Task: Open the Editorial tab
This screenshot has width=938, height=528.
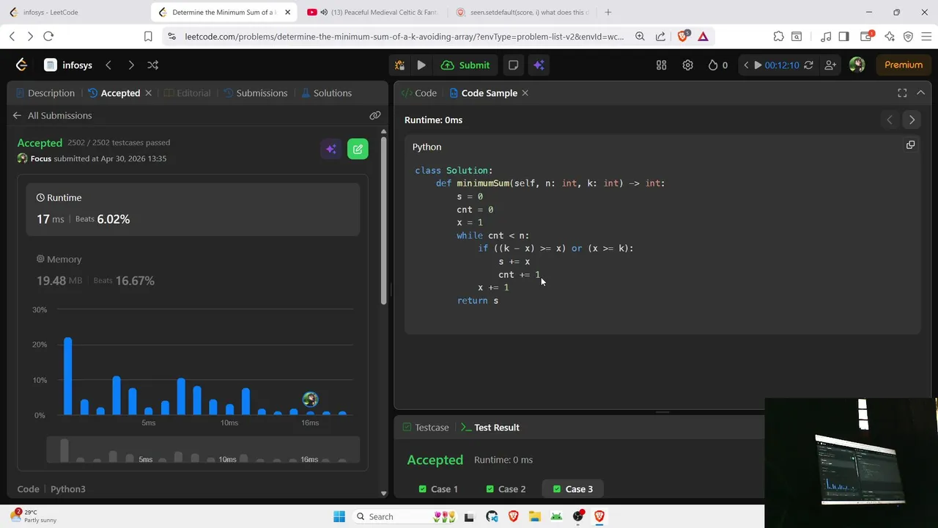Action: pos(188,93)
